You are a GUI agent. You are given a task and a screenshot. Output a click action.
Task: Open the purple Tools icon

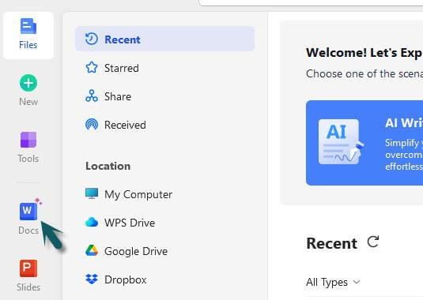click(28, 140)
